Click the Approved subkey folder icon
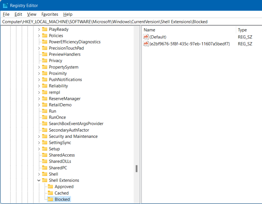 tap(50, 186)
